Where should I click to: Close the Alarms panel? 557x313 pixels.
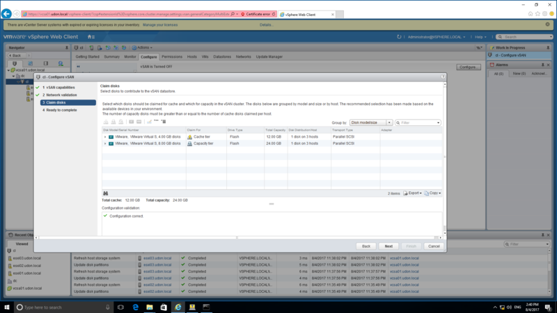point(548,65)
